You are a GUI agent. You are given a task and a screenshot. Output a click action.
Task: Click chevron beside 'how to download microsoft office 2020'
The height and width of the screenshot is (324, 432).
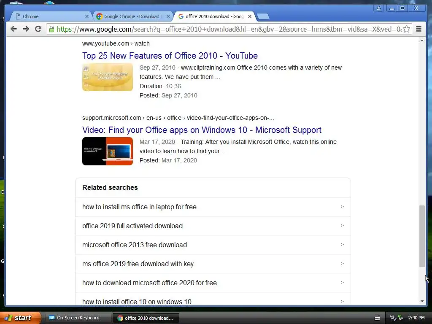tap(342, 283)
